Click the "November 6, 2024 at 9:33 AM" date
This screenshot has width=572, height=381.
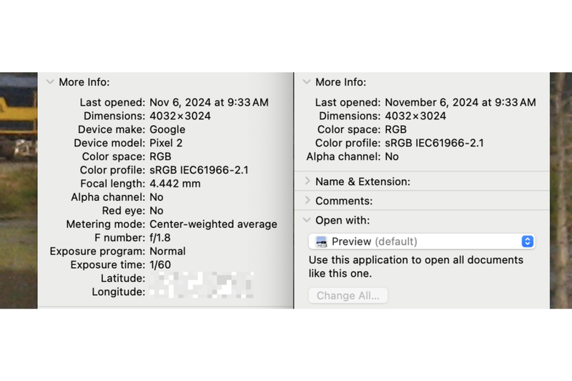click(460, 102)
